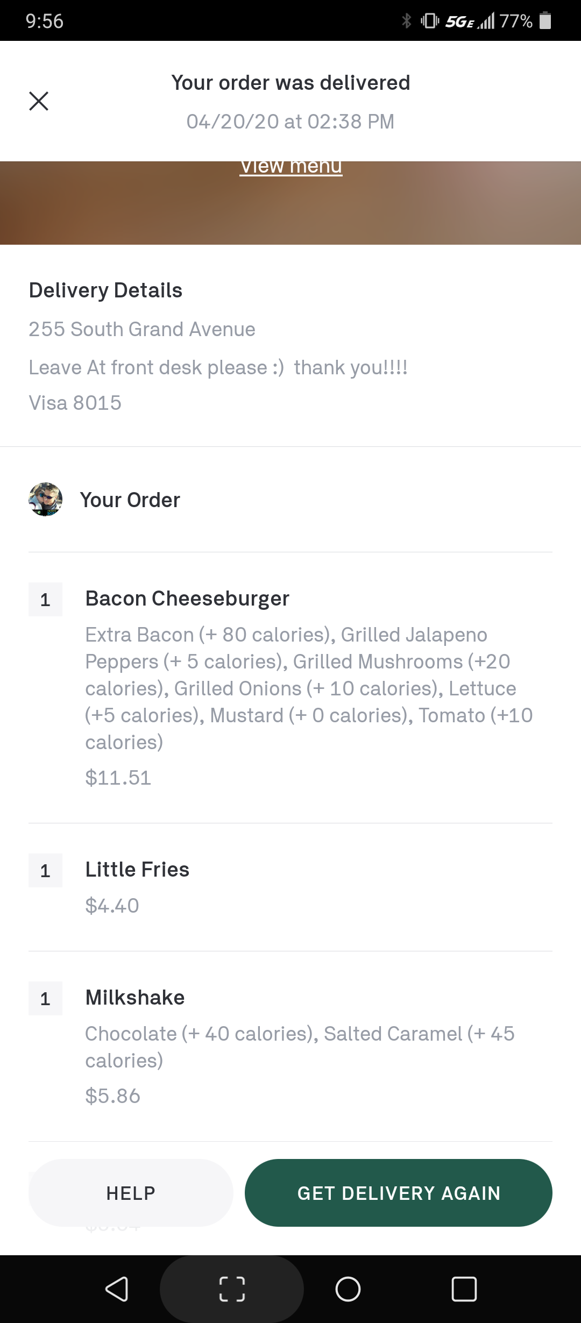The width and height of the screenshot is (581, 1323).
Task: Tap the Bluetooth status icon
Action: (x=407, y=21)
